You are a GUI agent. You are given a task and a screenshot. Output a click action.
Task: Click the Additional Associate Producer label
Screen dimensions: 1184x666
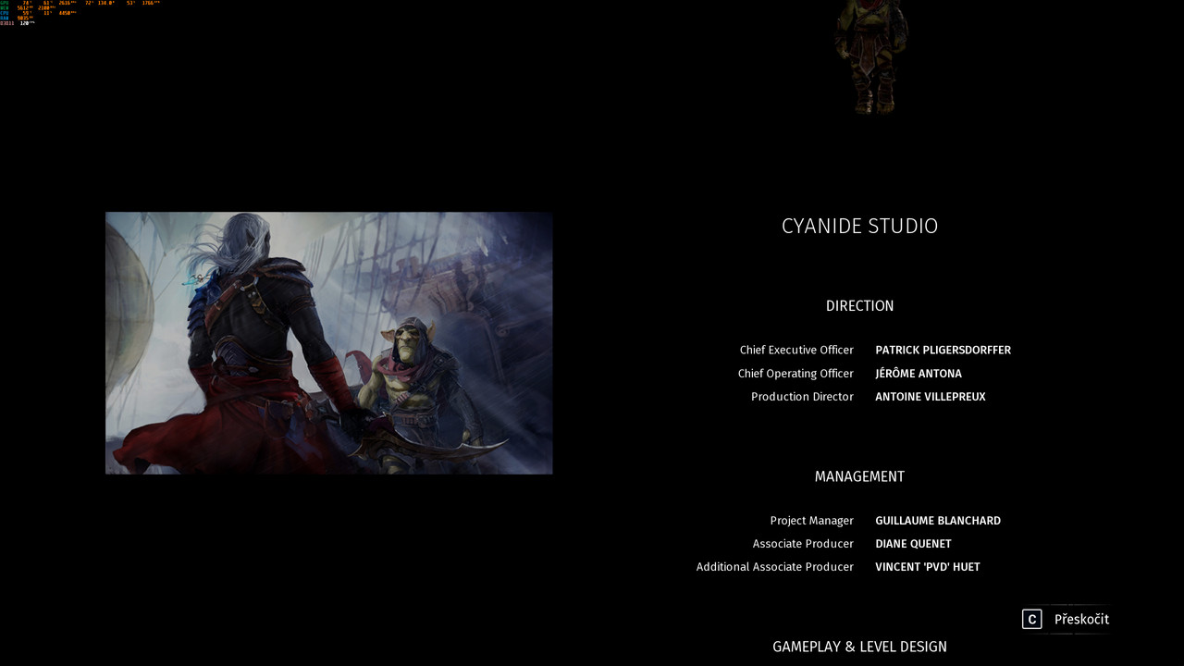(x=775, y=567)
